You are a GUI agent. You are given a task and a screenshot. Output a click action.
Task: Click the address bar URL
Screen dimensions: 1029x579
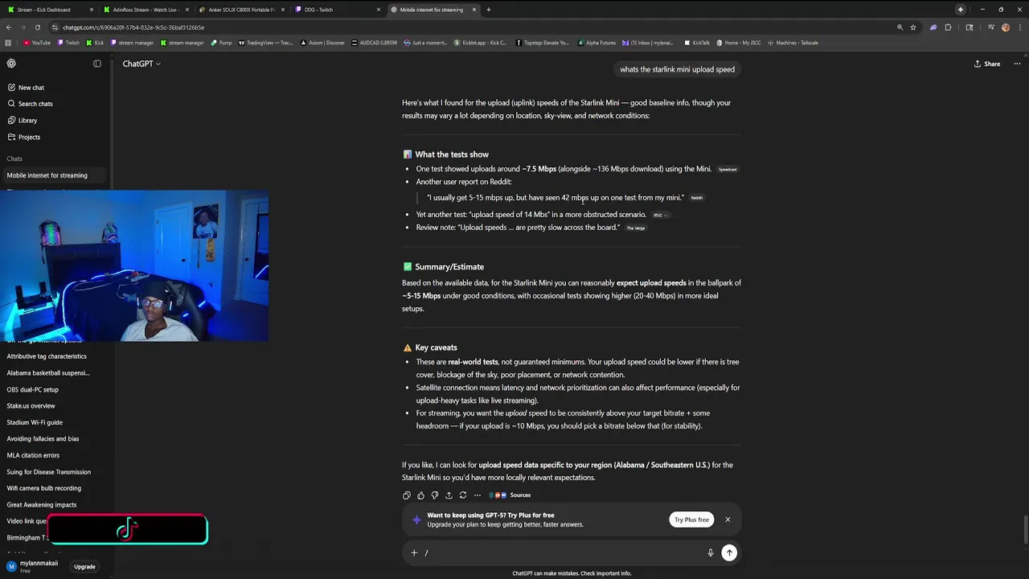(x=133, y=27)
